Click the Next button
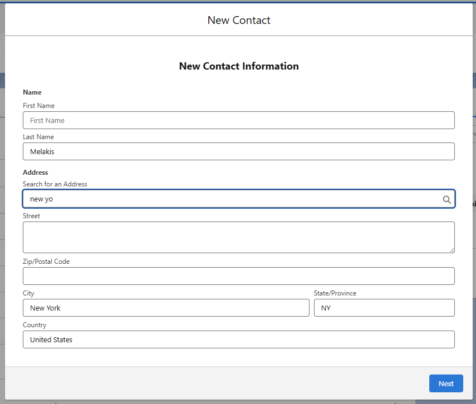The image size is (476, 404). click(446, 383)
